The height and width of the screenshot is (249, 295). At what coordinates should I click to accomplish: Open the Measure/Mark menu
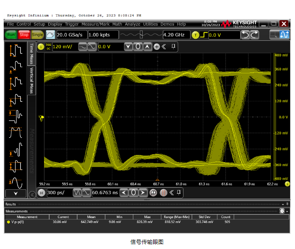pos(96,24)
